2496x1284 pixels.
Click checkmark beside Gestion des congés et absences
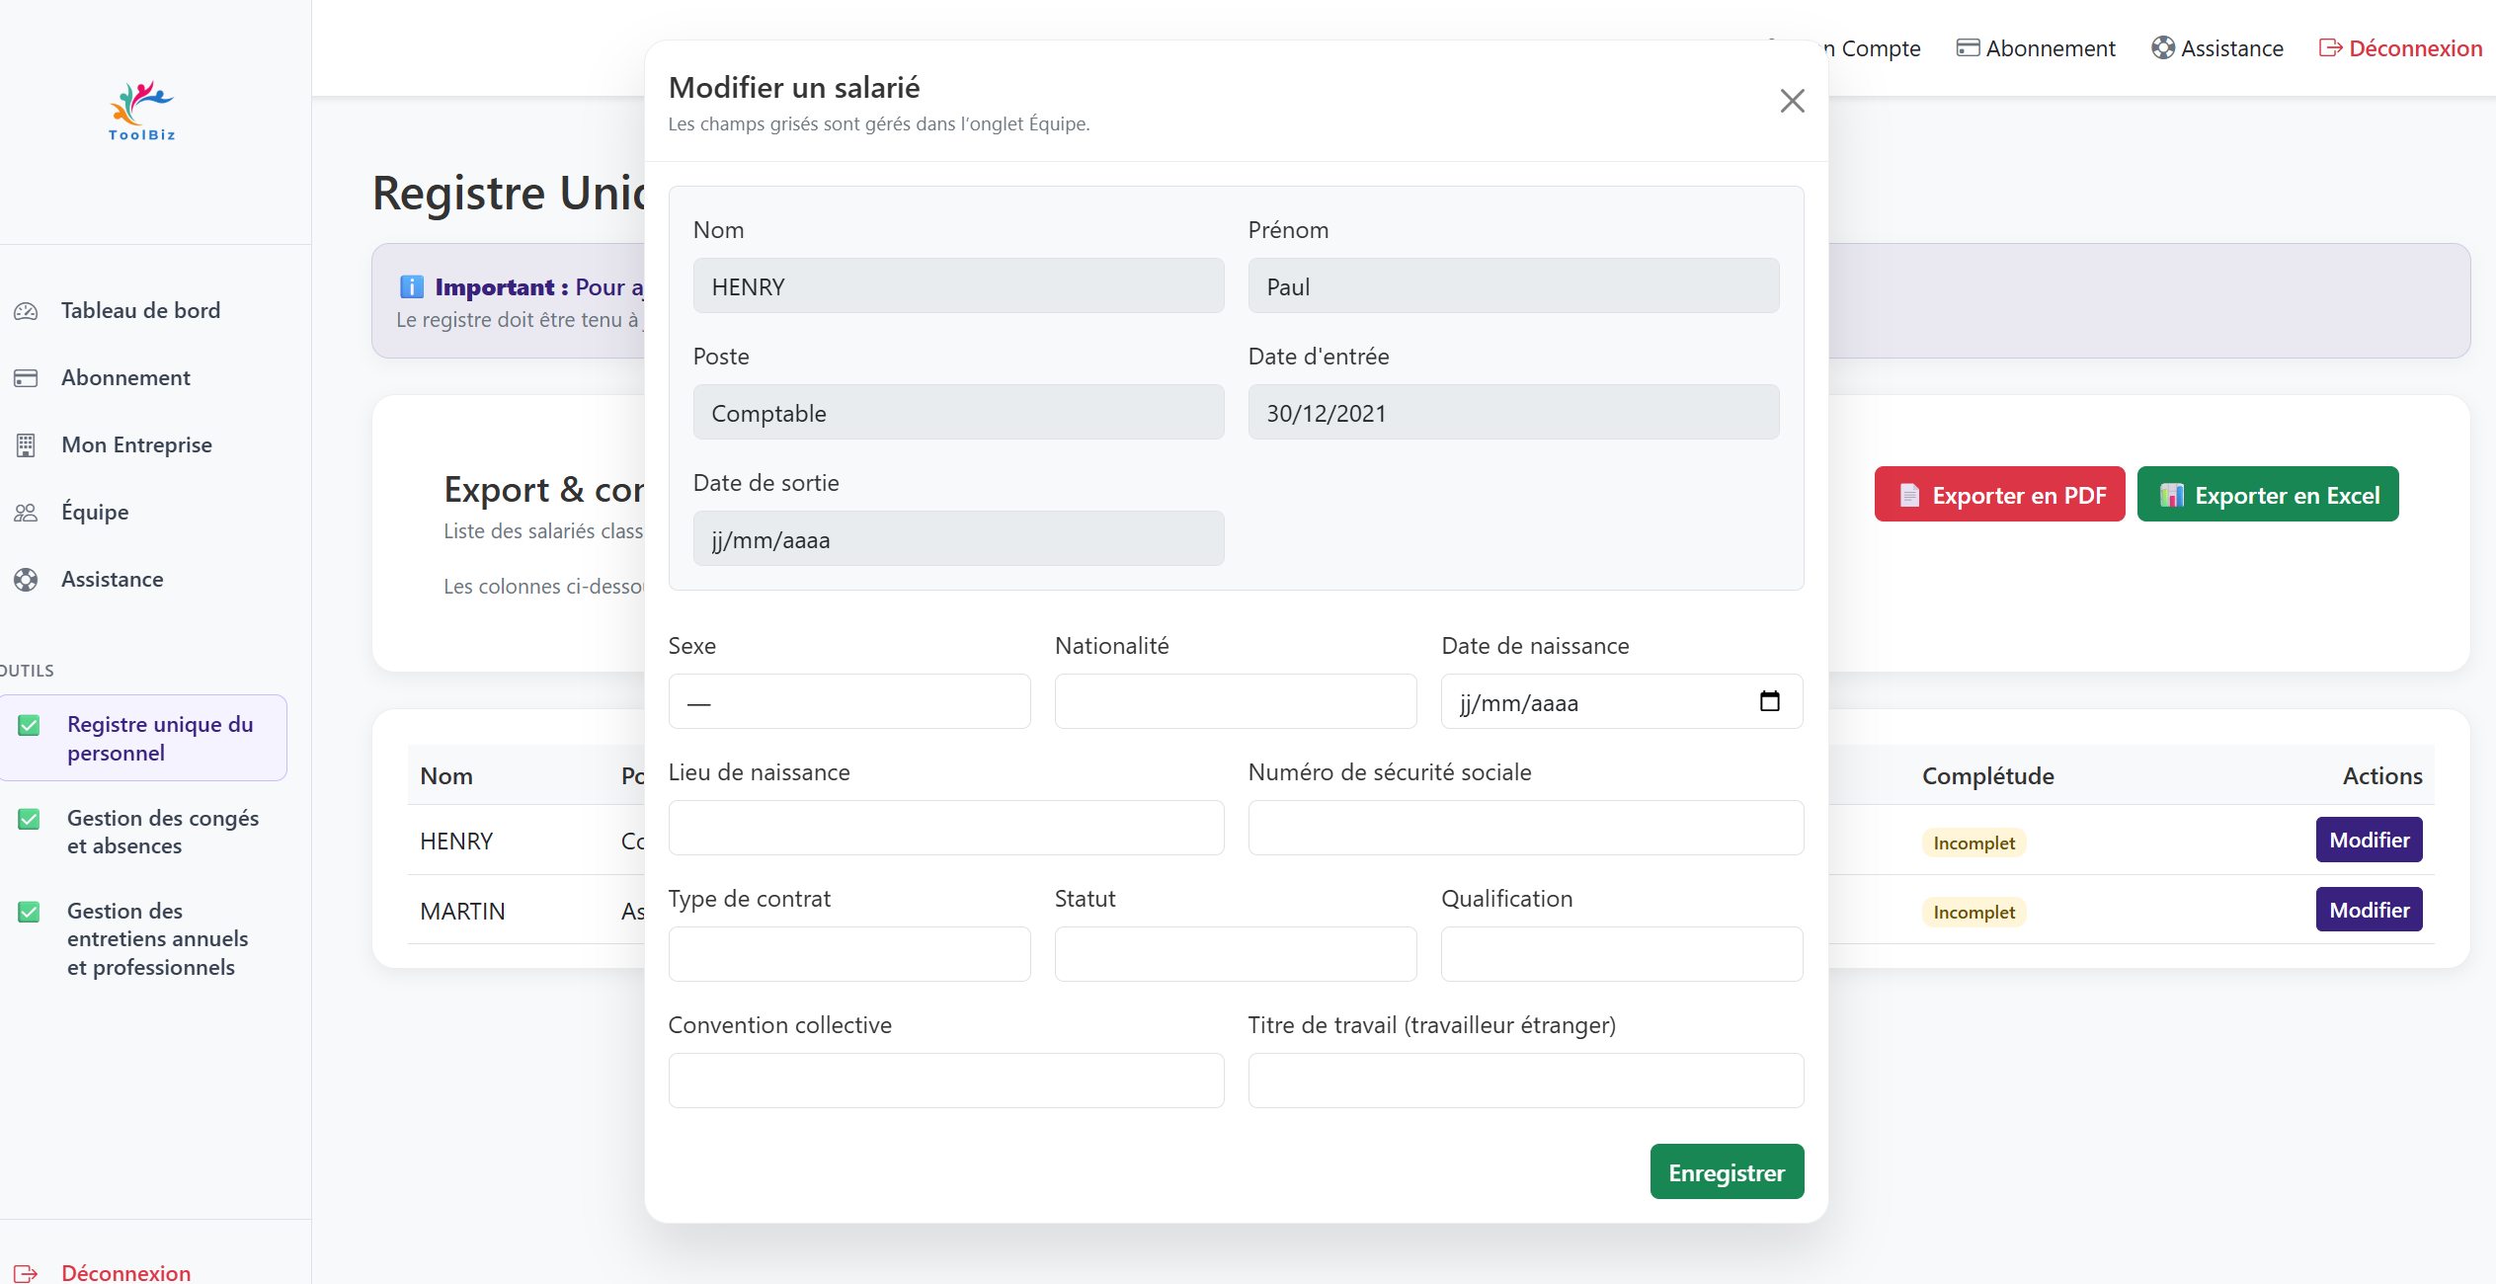click(x=30, y=819)
